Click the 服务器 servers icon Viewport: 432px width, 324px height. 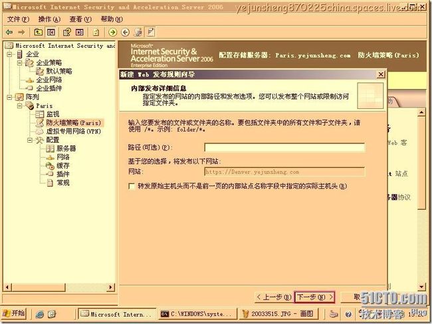[x=50, y=149]
